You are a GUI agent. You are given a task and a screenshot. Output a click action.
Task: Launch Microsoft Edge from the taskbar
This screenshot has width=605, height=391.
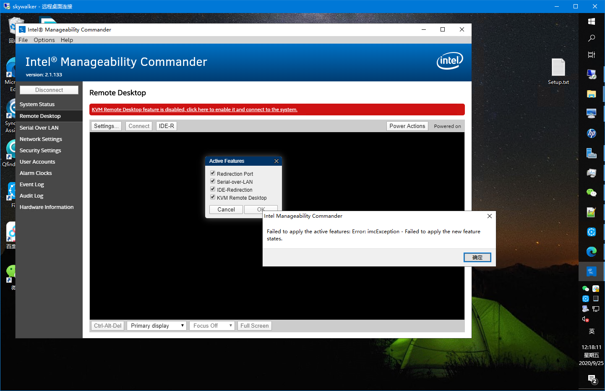[591, 252]
